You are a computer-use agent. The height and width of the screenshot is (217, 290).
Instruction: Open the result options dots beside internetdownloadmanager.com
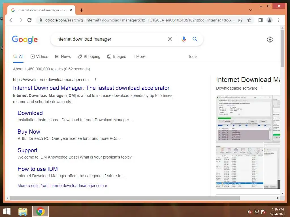(x=96, y=80)
